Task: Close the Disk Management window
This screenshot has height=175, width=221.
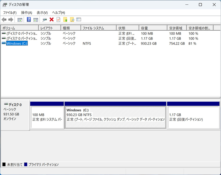Action: [x=214, y=5]
